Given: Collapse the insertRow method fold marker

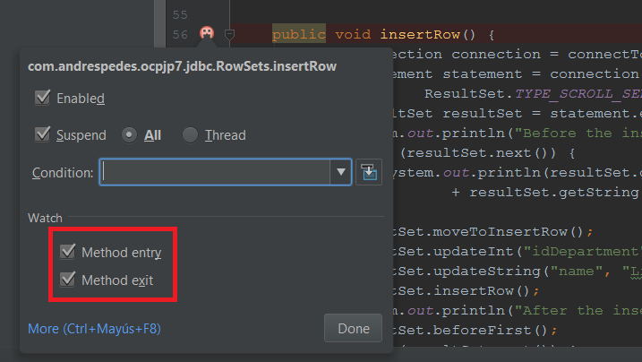Looking at the screenshot, I should click(230, 35).
